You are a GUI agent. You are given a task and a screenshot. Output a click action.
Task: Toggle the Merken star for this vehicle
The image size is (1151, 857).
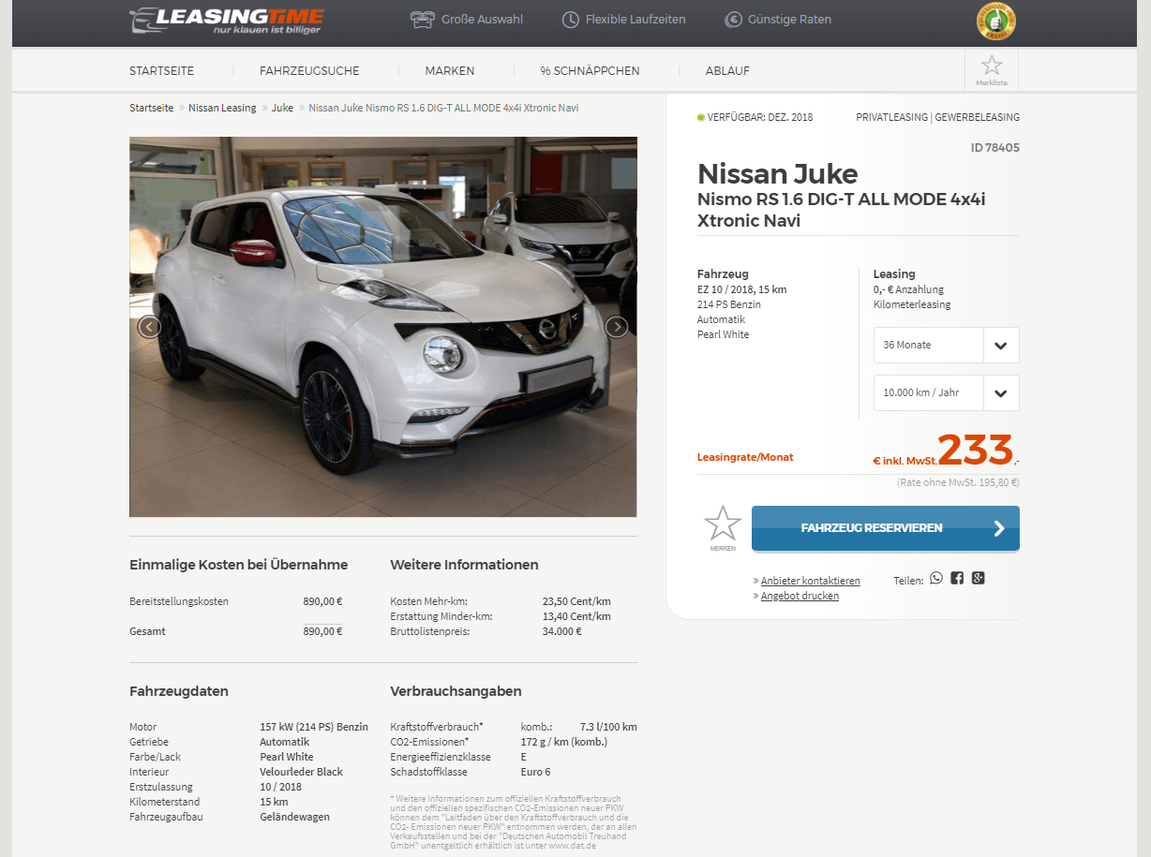723,528
